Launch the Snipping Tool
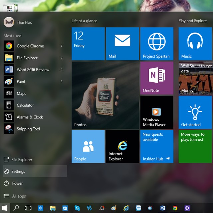This screenshot has height=213, width=213. 35,129
